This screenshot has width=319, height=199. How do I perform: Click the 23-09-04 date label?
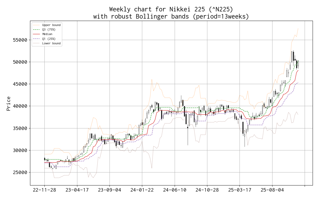pyautogui.click(x=110, y=191)
